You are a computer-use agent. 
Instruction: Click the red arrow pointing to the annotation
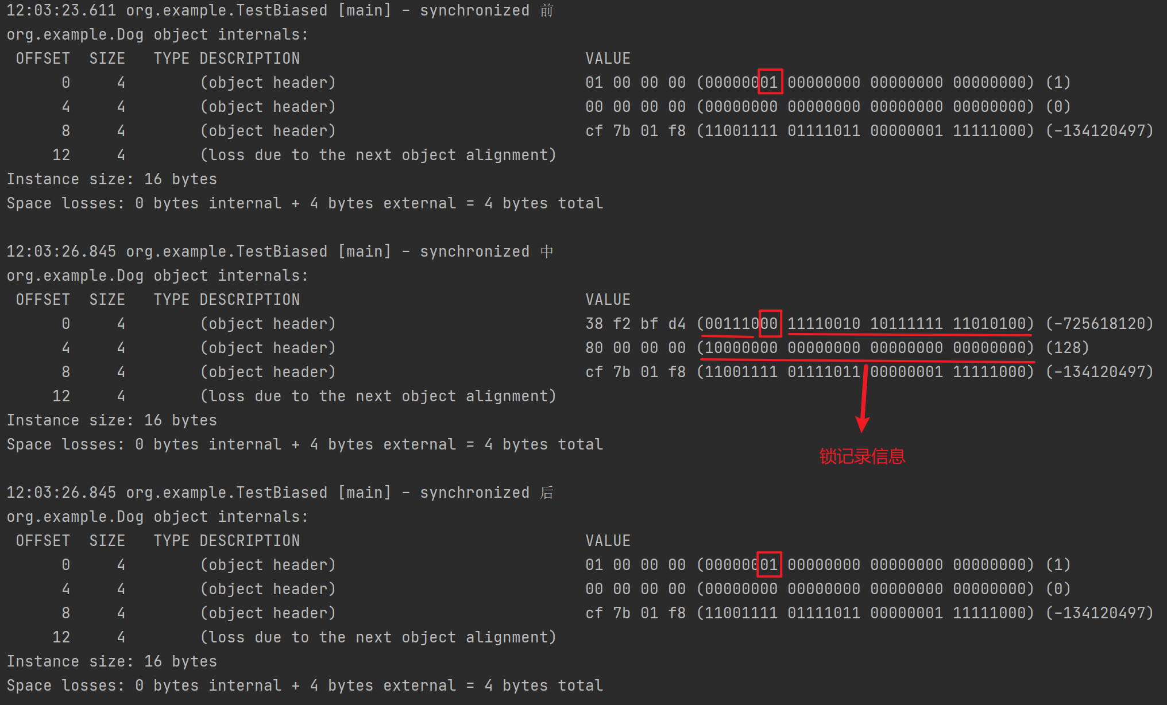click(x=863, y=402)
